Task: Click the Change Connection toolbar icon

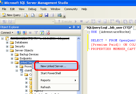Action: [10, 22]
